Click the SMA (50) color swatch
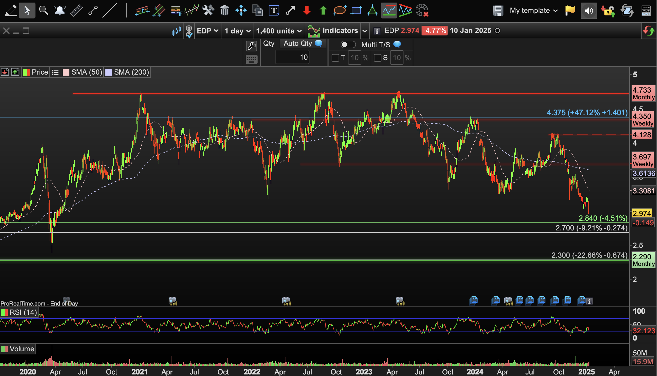The image size is (657, 376). [66, 72]
